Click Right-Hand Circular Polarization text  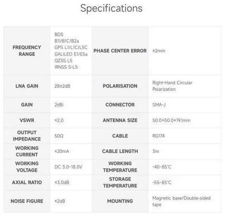point(172,86)
